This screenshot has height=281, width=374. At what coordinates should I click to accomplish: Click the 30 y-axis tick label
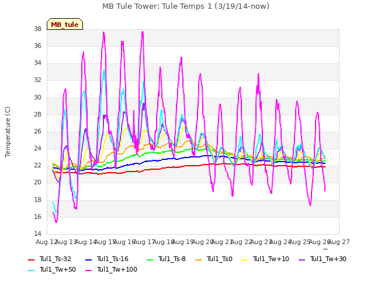pyautogui.click(x=37, y=98)
